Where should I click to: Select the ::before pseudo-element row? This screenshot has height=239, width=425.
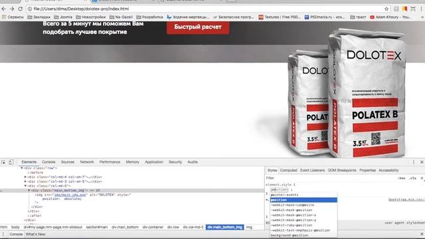[35, 173]
